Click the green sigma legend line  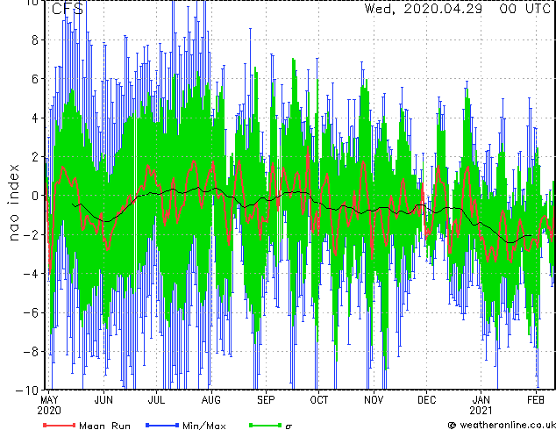[x=265, y=425]
